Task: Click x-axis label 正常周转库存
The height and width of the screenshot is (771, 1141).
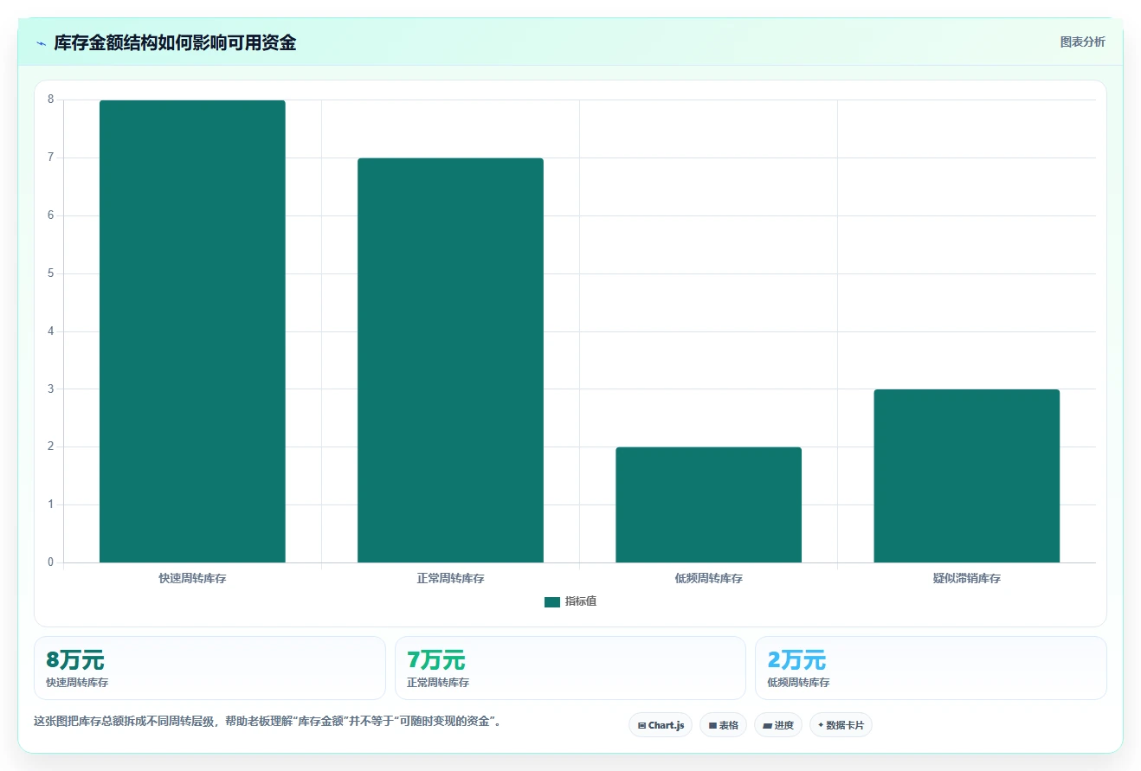Action: 450,578
